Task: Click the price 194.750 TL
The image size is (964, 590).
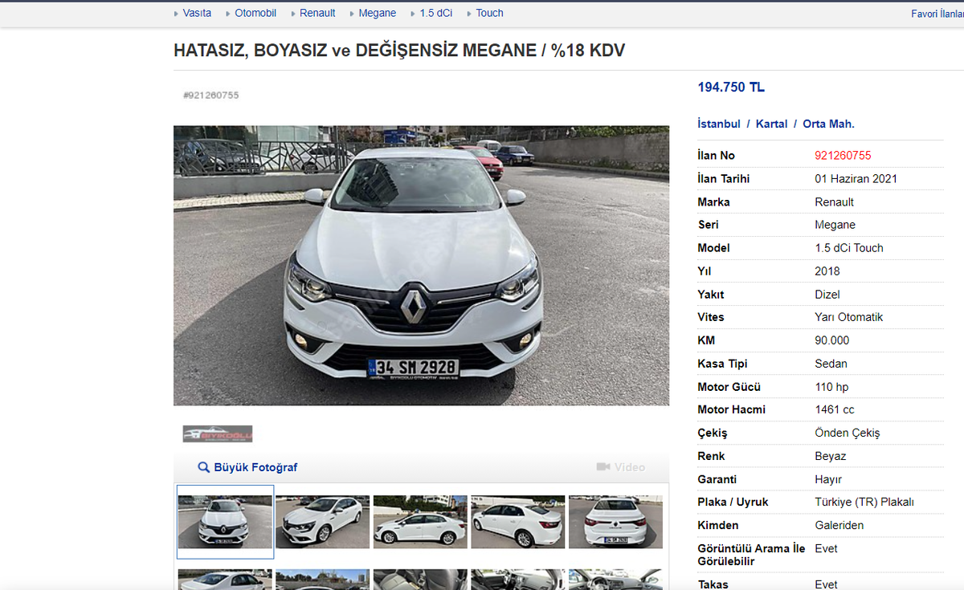Action: click(731, 87)
